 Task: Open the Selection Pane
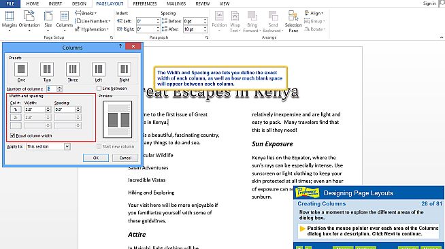pos(293,21)
